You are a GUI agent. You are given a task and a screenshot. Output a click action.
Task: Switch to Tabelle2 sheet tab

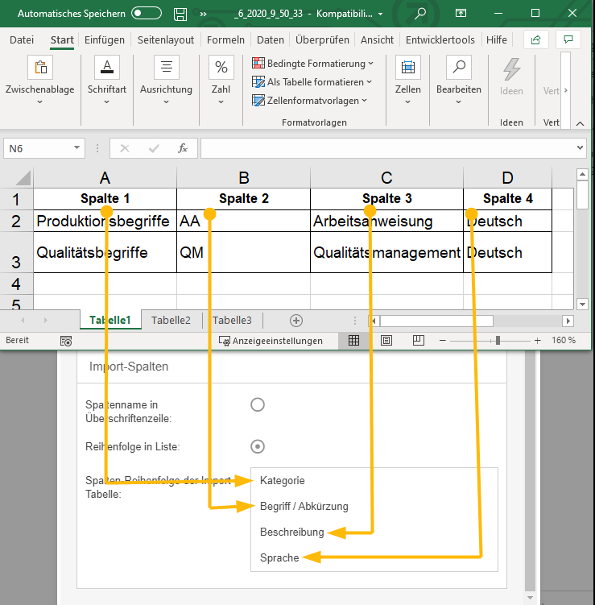pos(171,320)
